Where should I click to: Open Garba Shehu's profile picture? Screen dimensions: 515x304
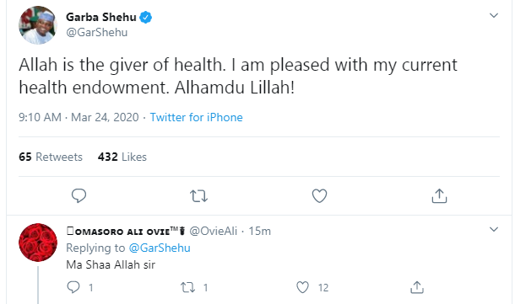click(38, 25)
